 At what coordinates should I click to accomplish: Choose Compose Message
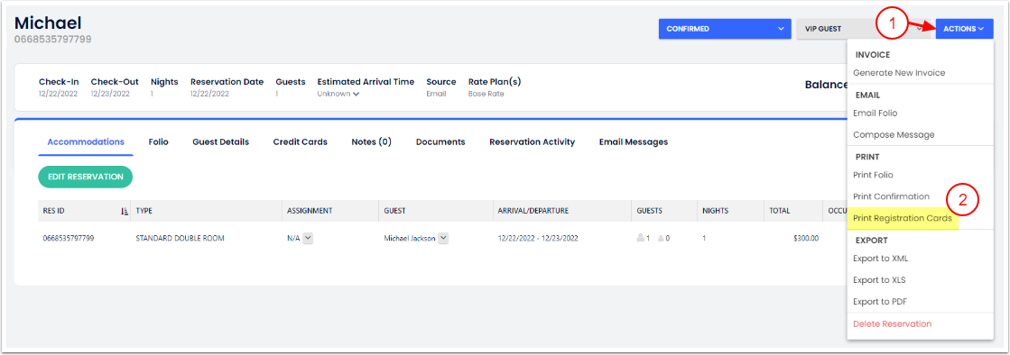894,135
